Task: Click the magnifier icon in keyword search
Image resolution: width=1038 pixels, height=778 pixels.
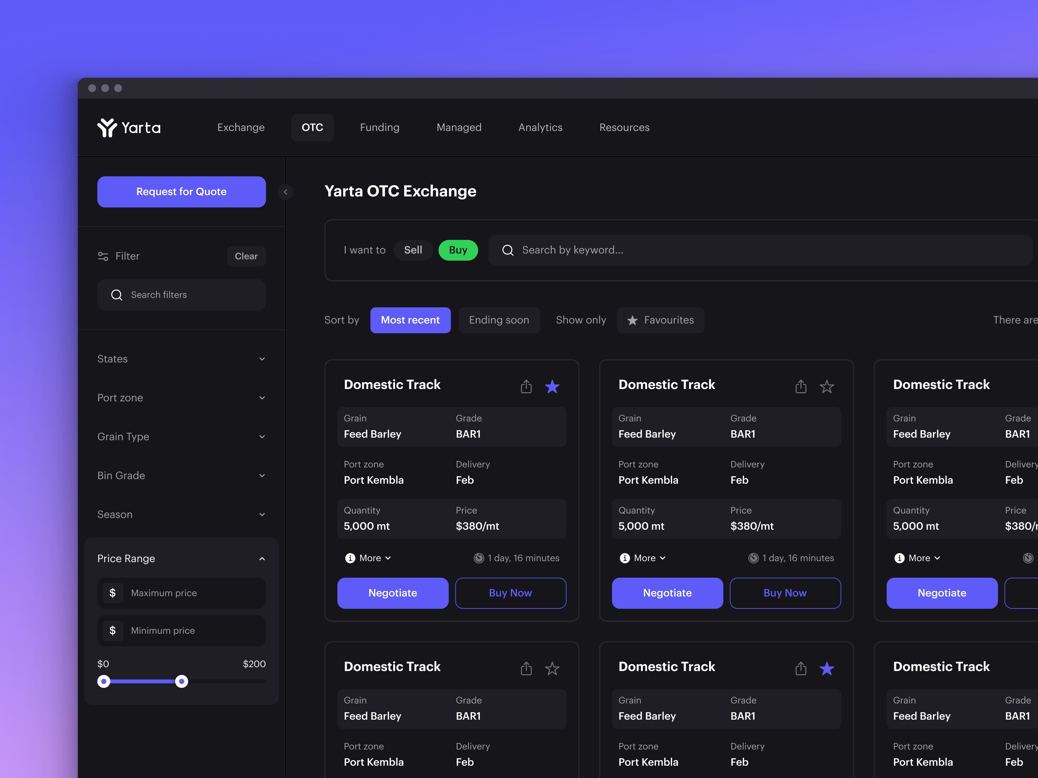Action: point(508,251)
